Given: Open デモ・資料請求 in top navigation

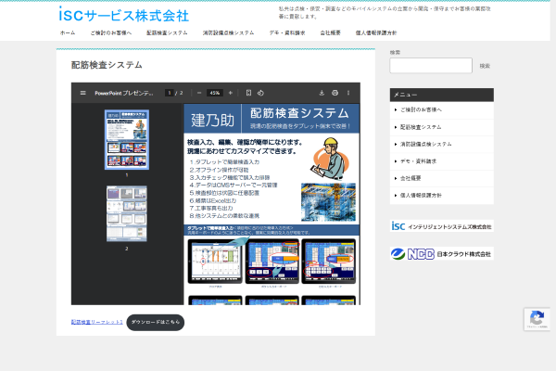Looking at the screenshot, I should [287, 33].
